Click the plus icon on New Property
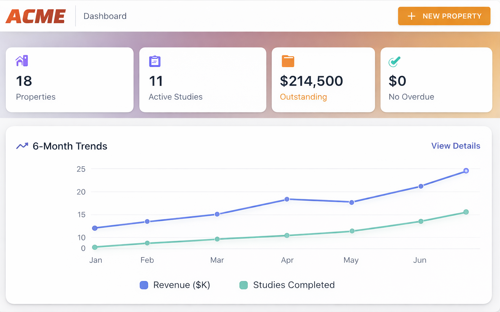This screenshot has width=500, height=312. click(411, 16)
